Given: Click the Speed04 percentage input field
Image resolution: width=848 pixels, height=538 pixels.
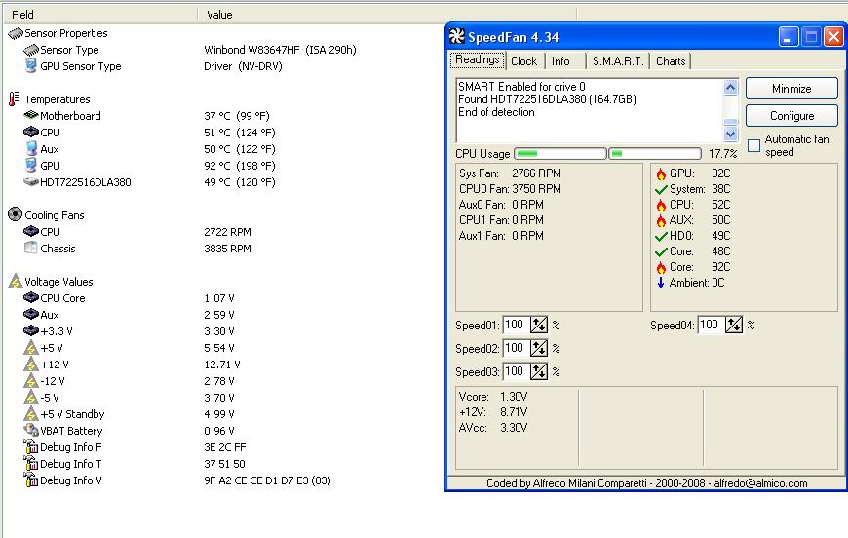Looking at the screenshot, I should coord(712,325).
